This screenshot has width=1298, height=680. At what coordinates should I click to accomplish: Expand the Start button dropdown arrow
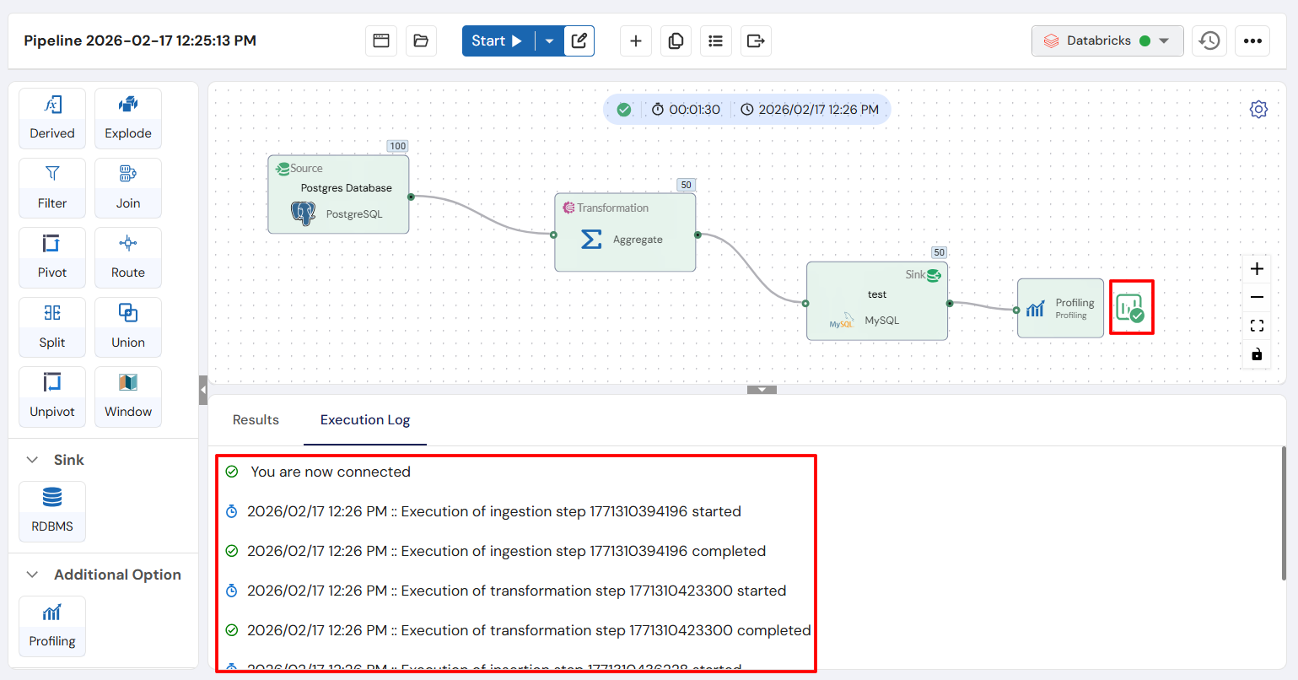click(x=549, y=40)
